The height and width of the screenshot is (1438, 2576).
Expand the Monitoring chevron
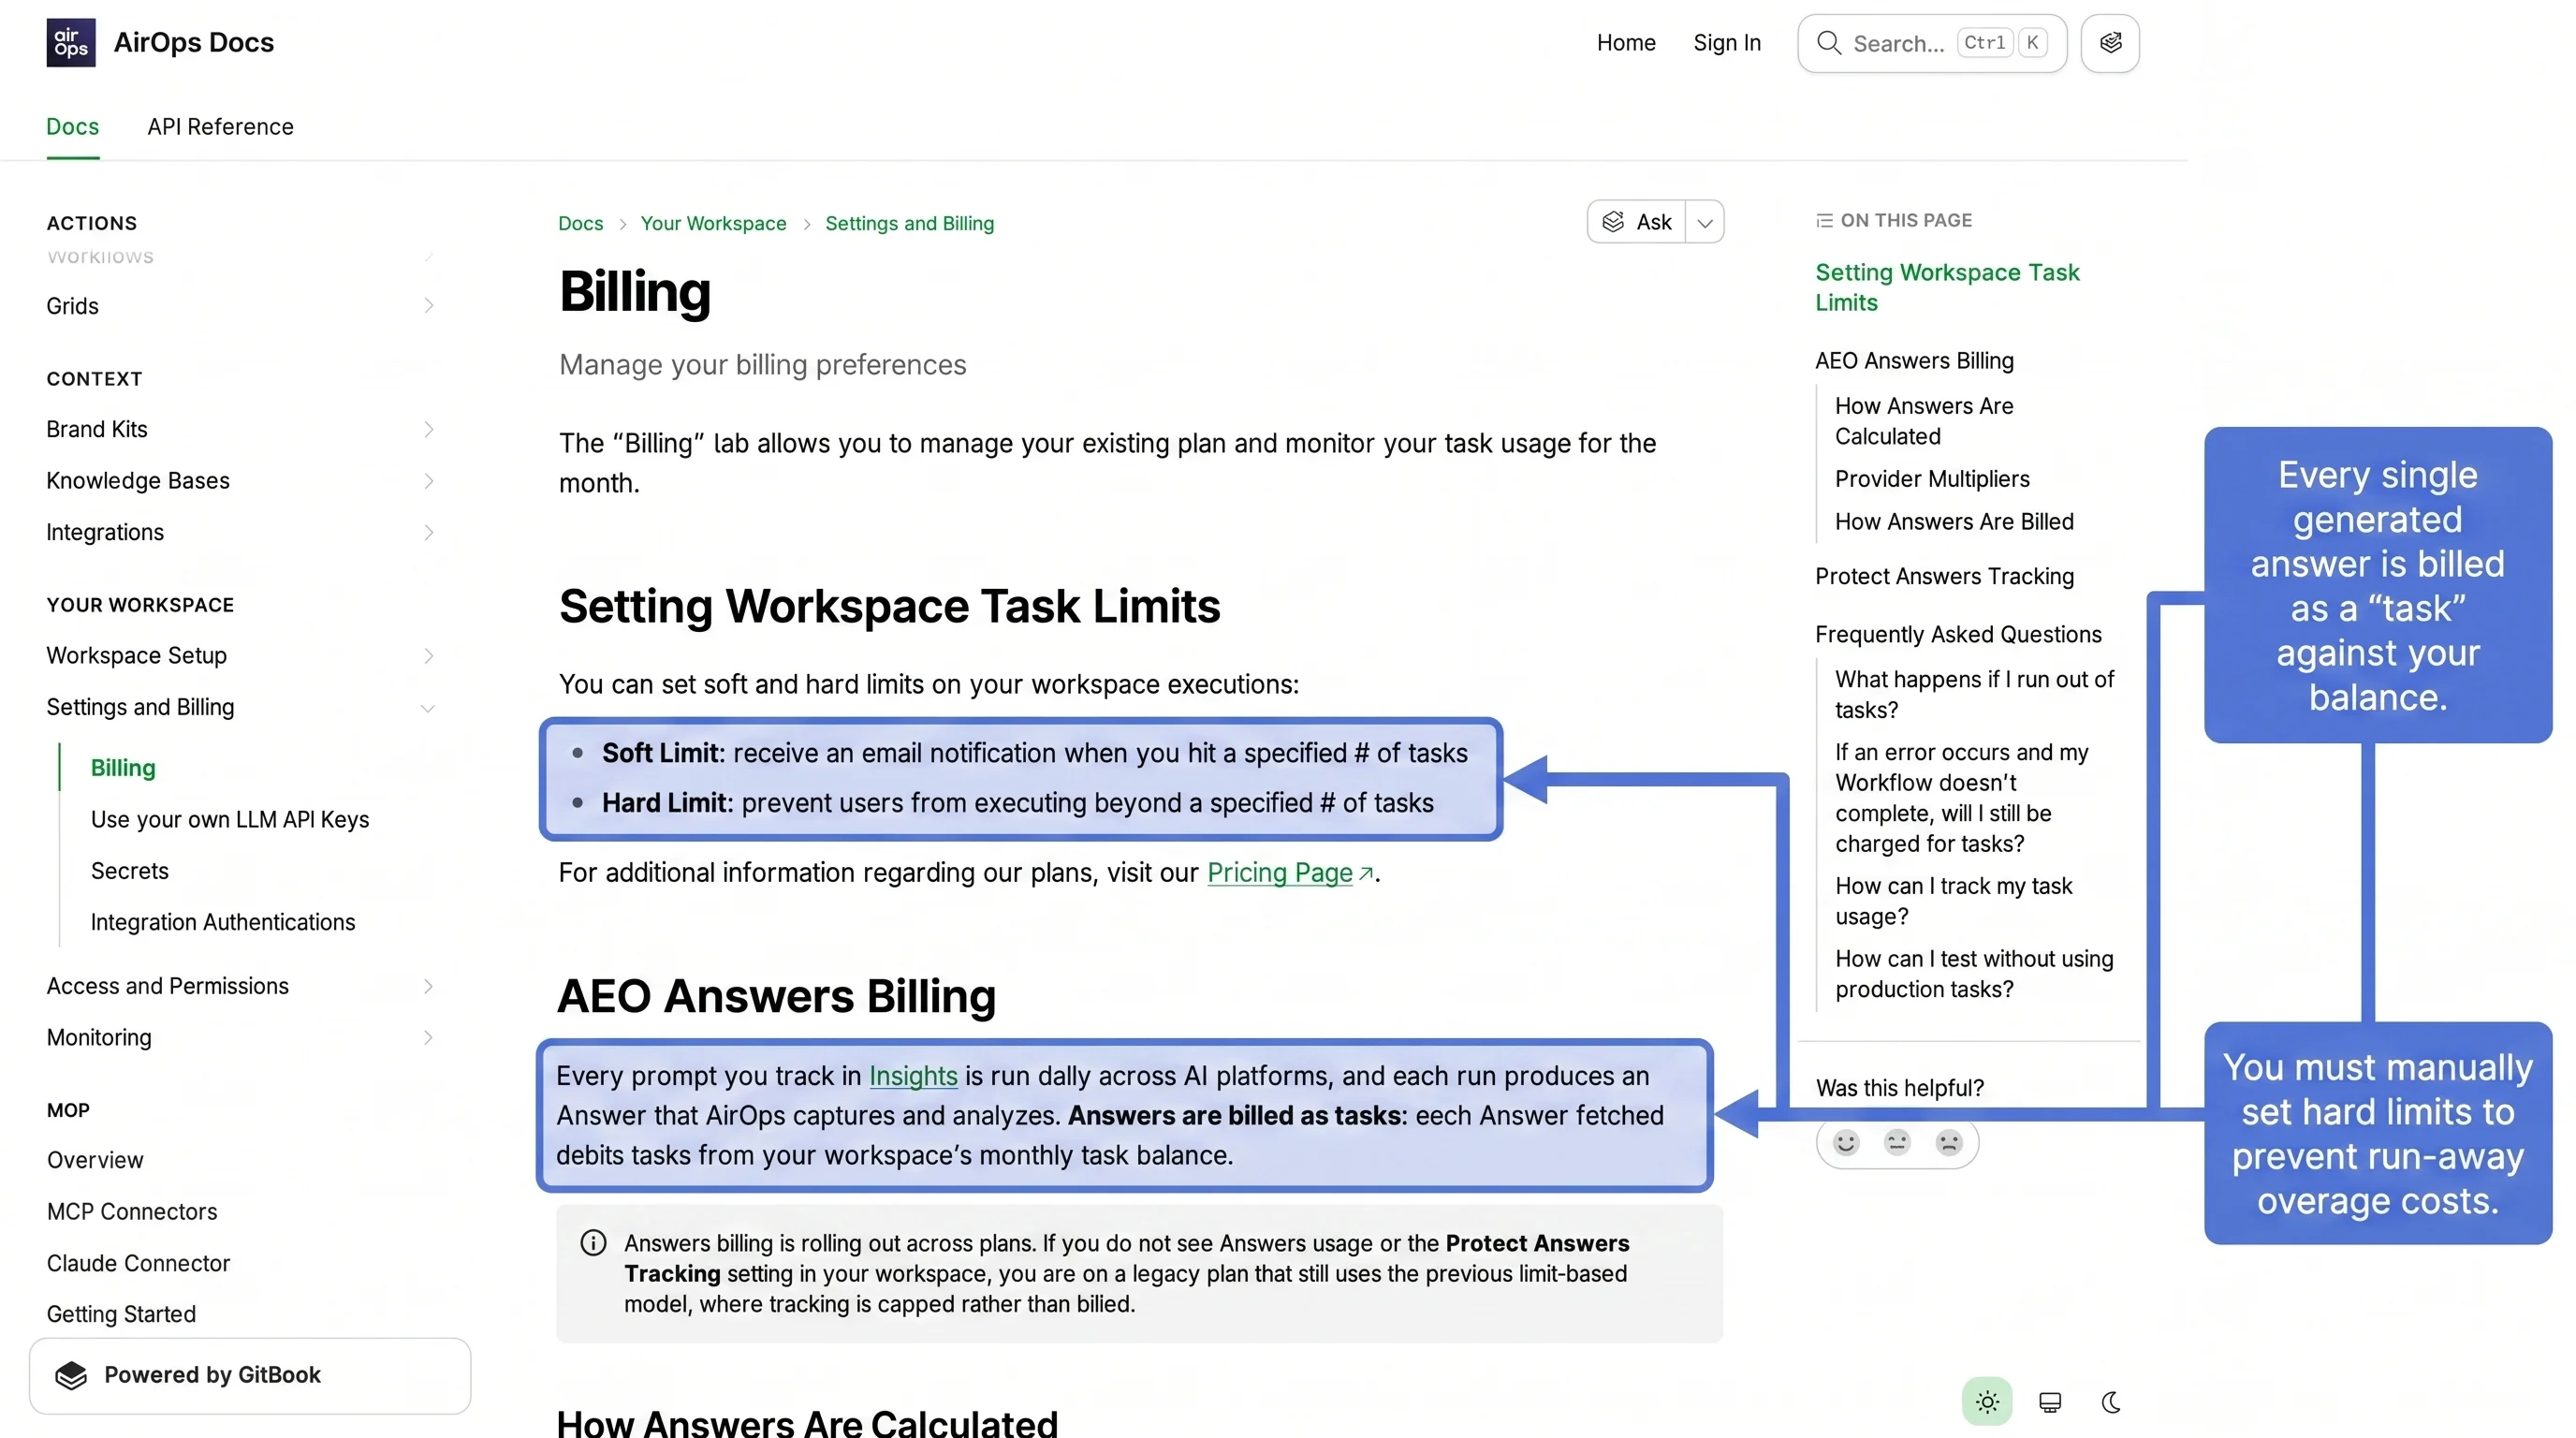(428, 1038)
